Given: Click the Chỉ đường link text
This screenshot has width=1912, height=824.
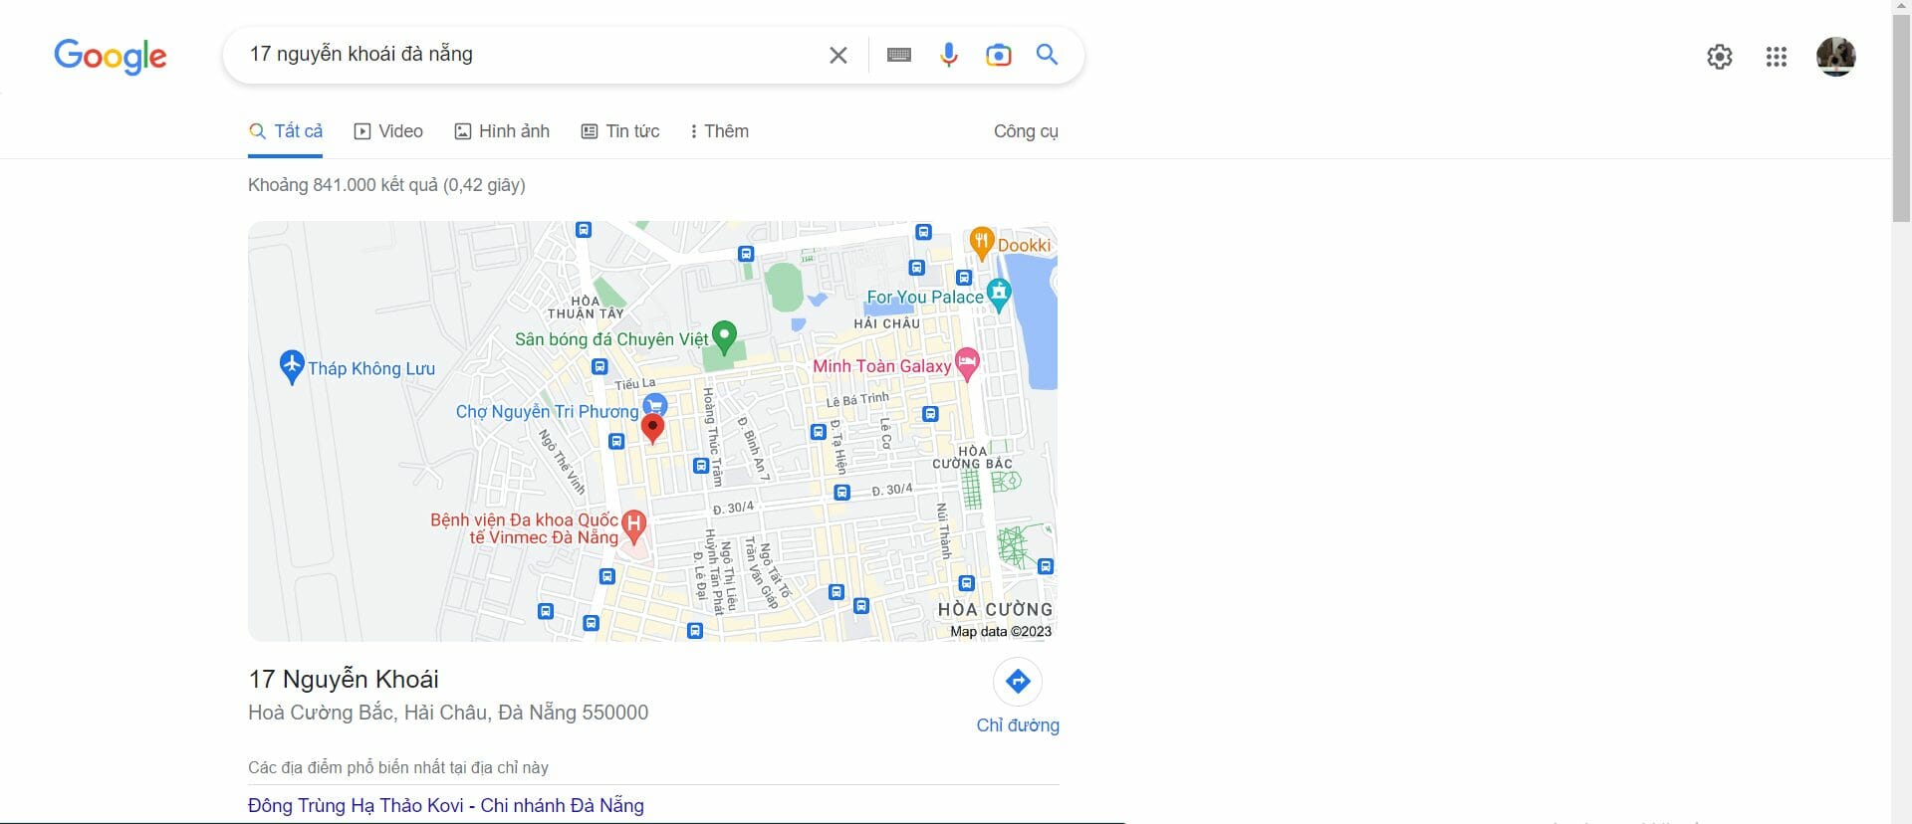Looking at the screenshot, I should [x=1018, y=725].
